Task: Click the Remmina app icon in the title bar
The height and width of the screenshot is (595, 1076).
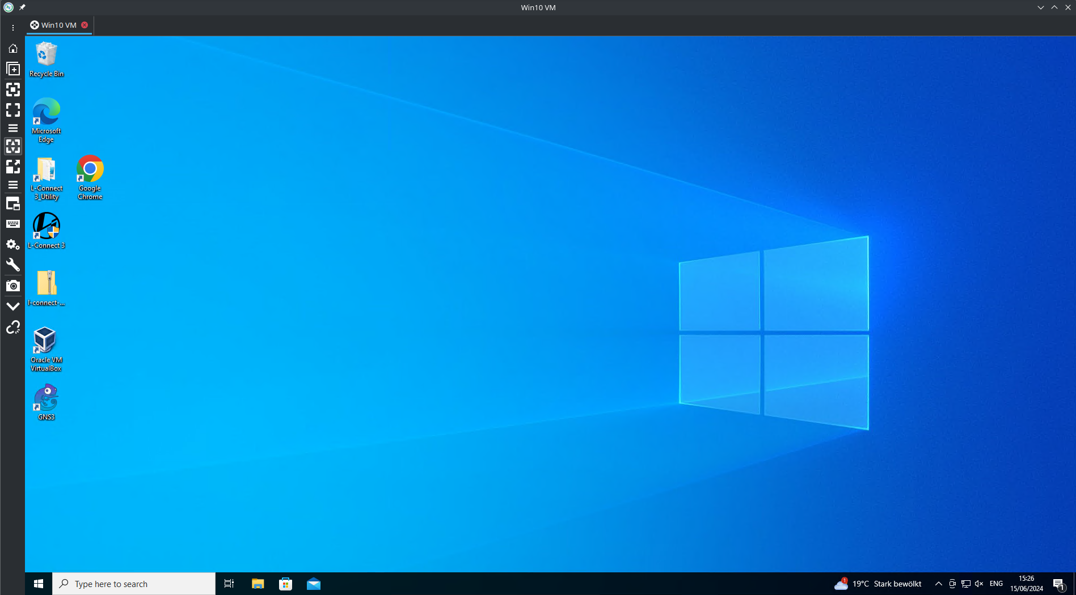Action: pyautogui.click(x=8, y=7)
